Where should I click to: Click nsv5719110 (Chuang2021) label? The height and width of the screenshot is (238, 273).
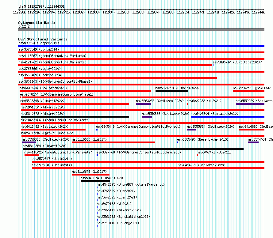point(118,223)
